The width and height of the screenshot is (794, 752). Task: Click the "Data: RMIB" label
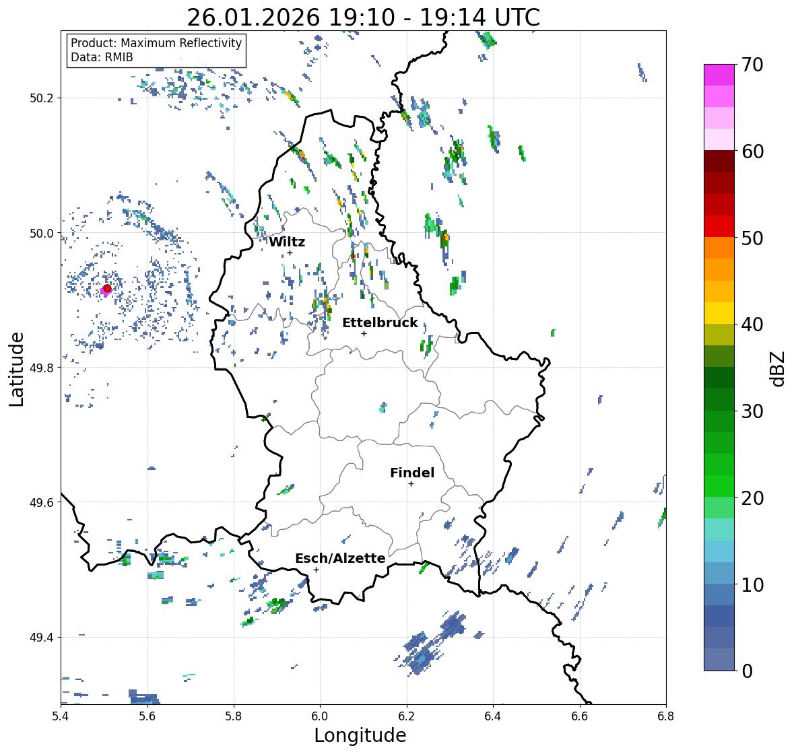click(102, 57)
